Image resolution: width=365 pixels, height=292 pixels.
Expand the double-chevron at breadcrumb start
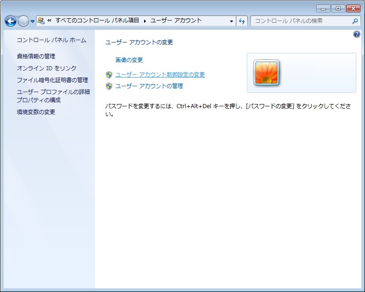[x=49, y=21]
